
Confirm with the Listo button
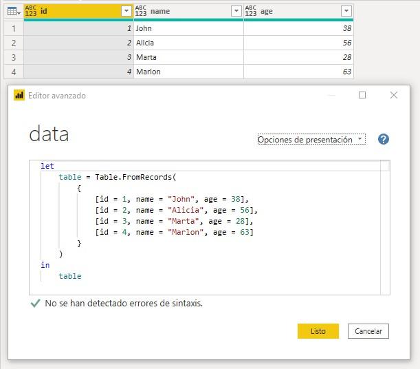(x=318, y=331)
